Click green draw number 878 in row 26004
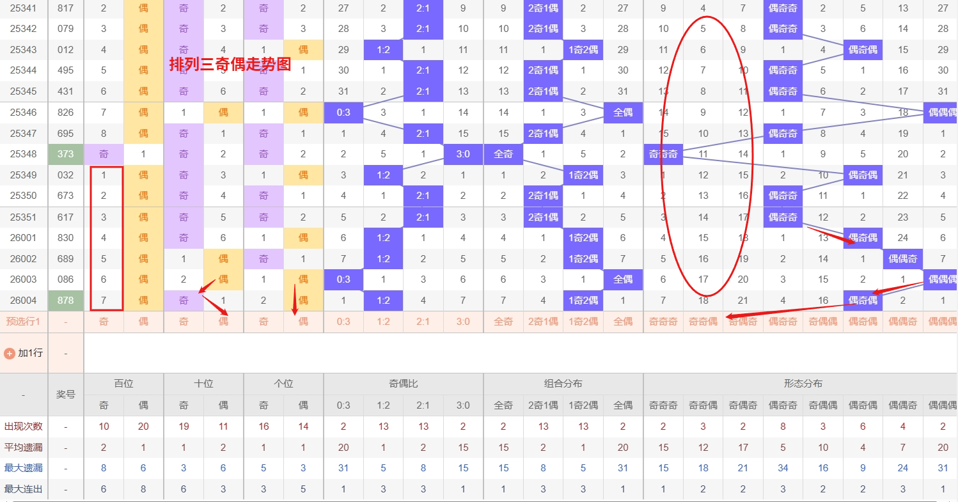 pos(66,301)
